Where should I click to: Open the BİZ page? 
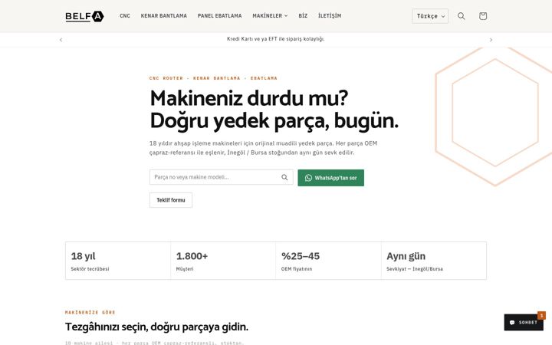[303, 16]
